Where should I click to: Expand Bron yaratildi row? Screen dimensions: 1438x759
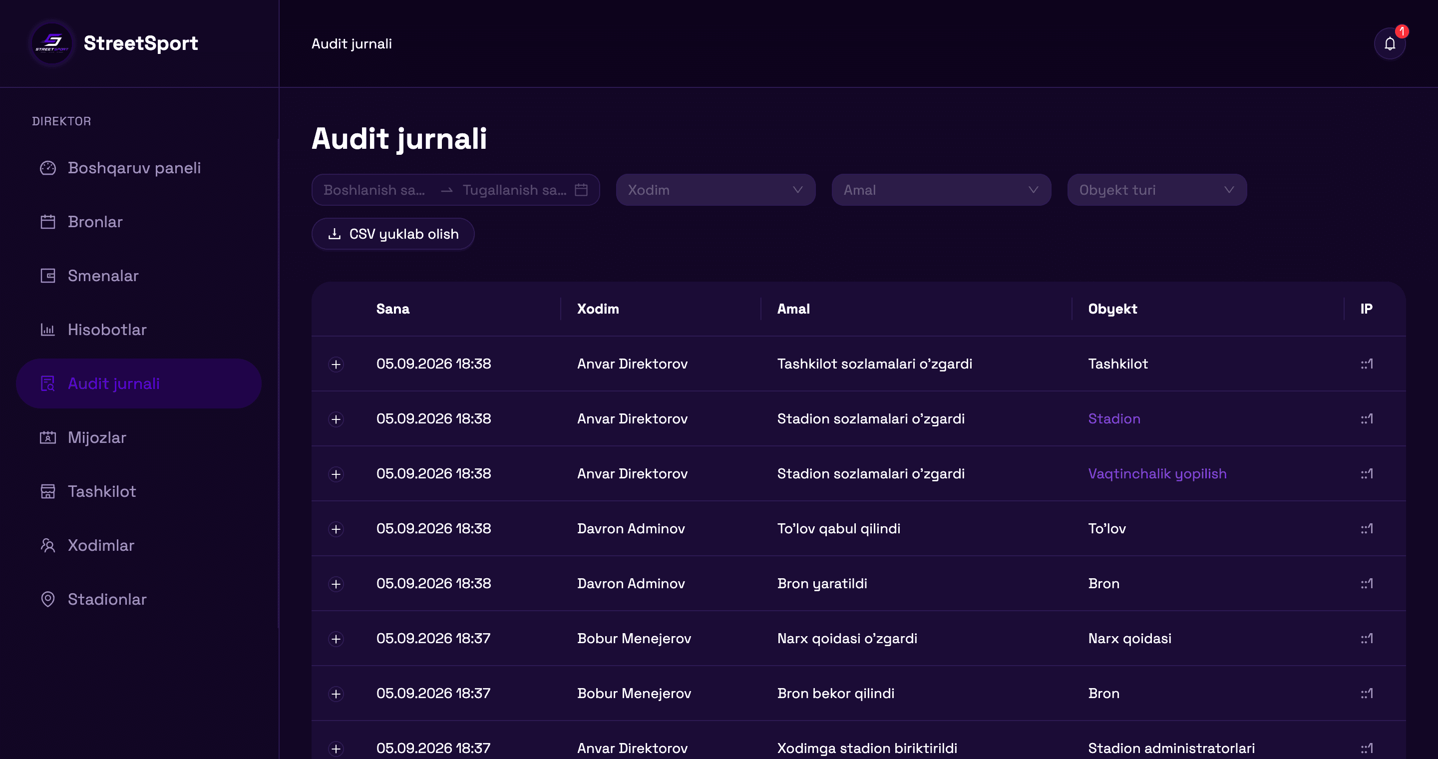336,584
